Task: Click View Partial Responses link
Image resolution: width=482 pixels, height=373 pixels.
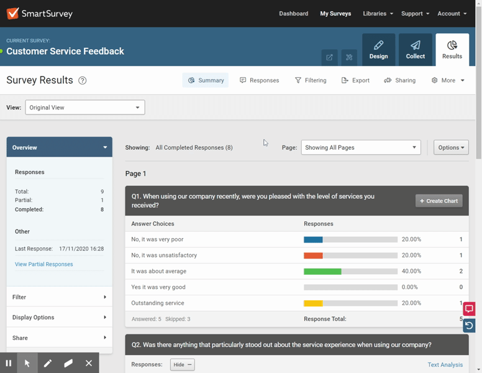Action: click(43, 264)
